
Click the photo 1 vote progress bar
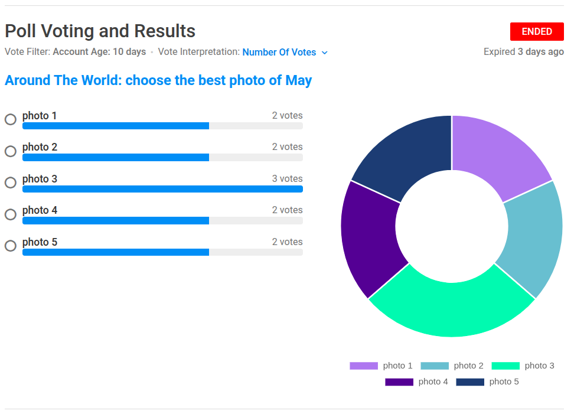coord(162,126)
